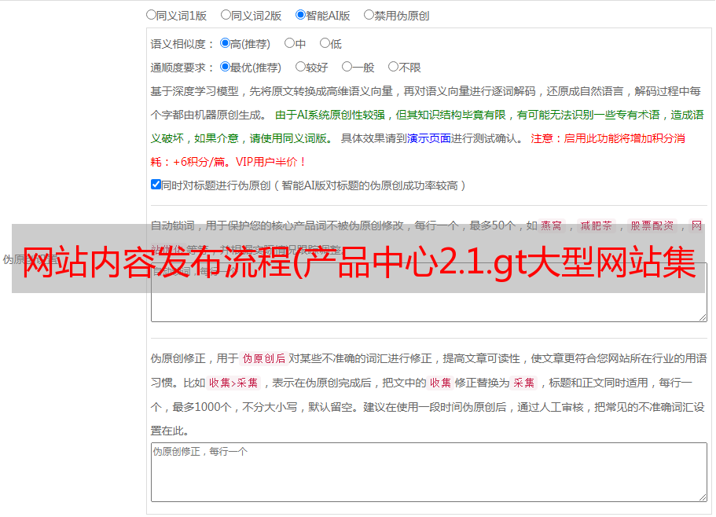Click the red +6积分/篇 VIP notice text
The image size is (716, 517).
(x=228, y=162)
